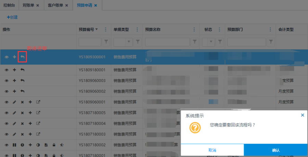Click the external link icon for YS1807180004
The height and width of the screenshot is (157, 308).
pyautogui.click(x=38, y=123)
